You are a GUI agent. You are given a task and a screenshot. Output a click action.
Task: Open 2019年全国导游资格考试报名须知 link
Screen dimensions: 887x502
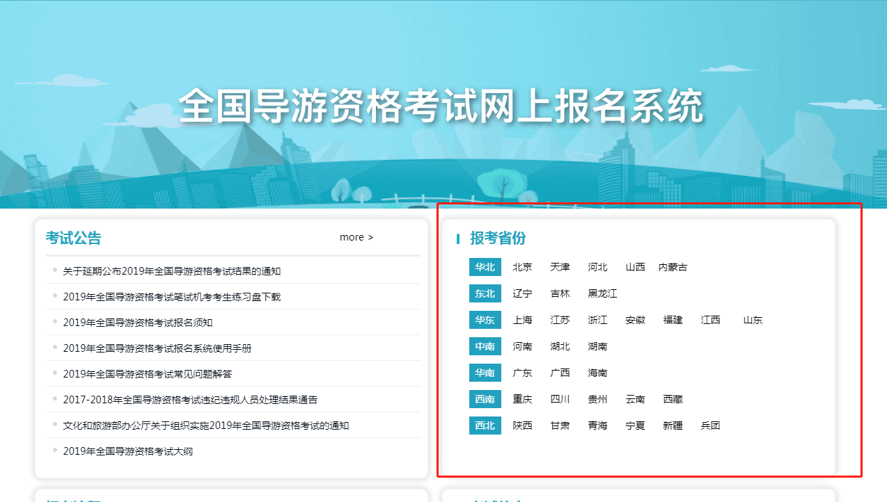[x=137, y=323]
